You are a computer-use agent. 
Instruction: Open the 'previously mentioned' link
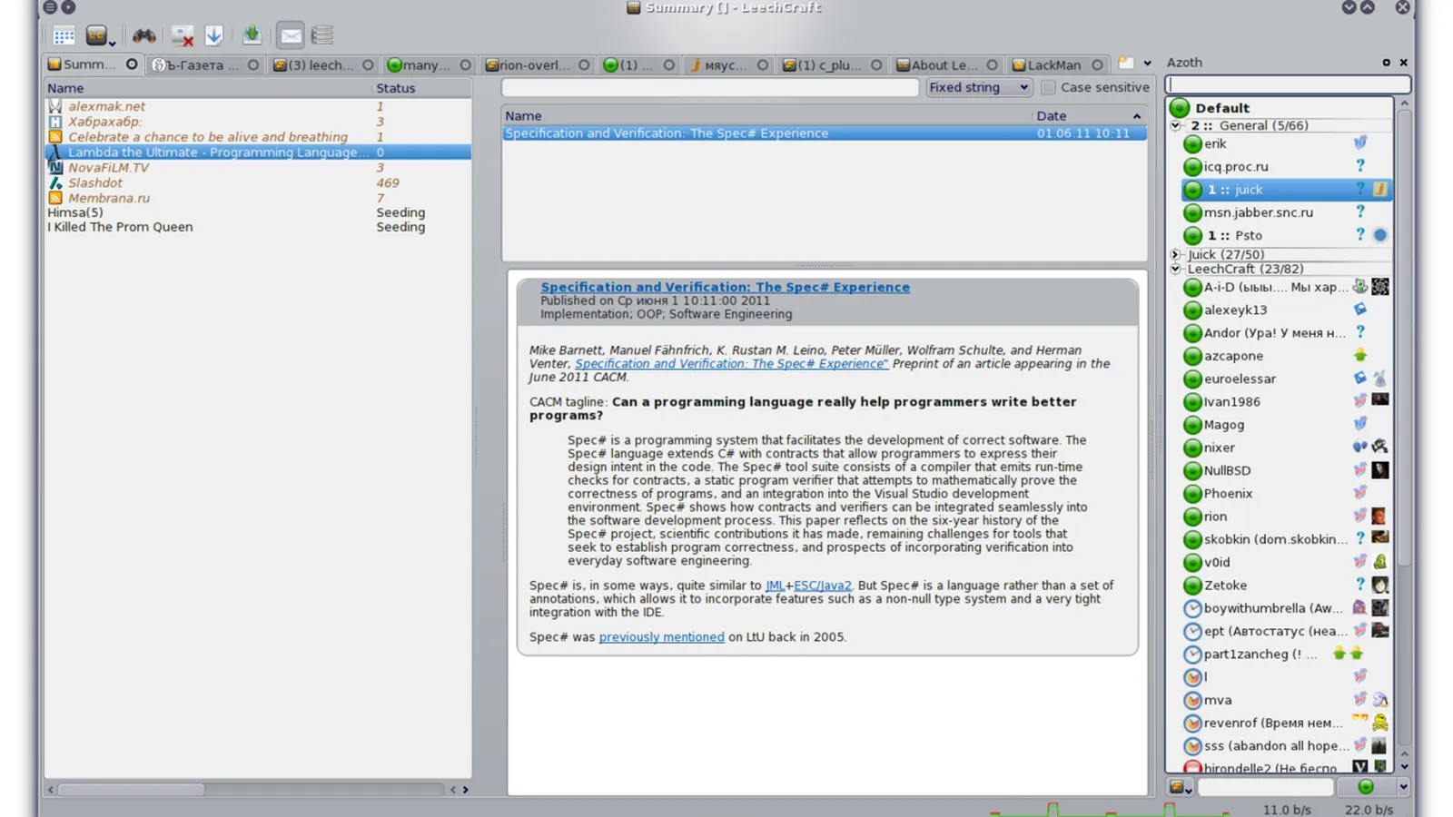coord(661,637)
